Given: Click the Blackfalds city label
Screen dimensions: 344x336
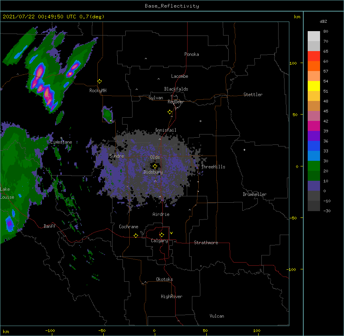Looking at the screenshot, I should pos(176,89).
